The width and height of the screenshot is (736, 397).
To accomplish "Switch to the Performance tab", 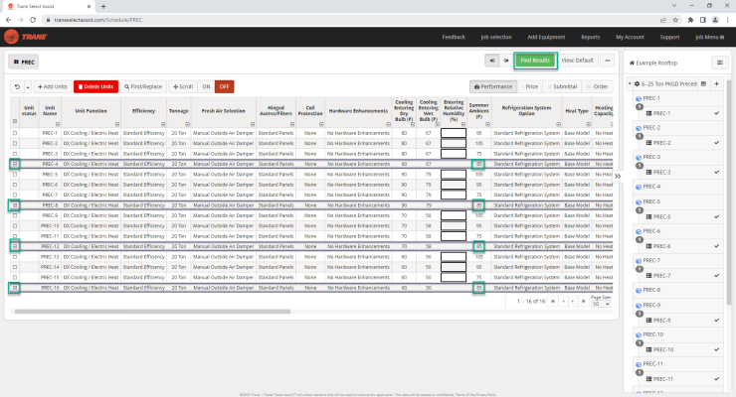I will tap(493, 86).
